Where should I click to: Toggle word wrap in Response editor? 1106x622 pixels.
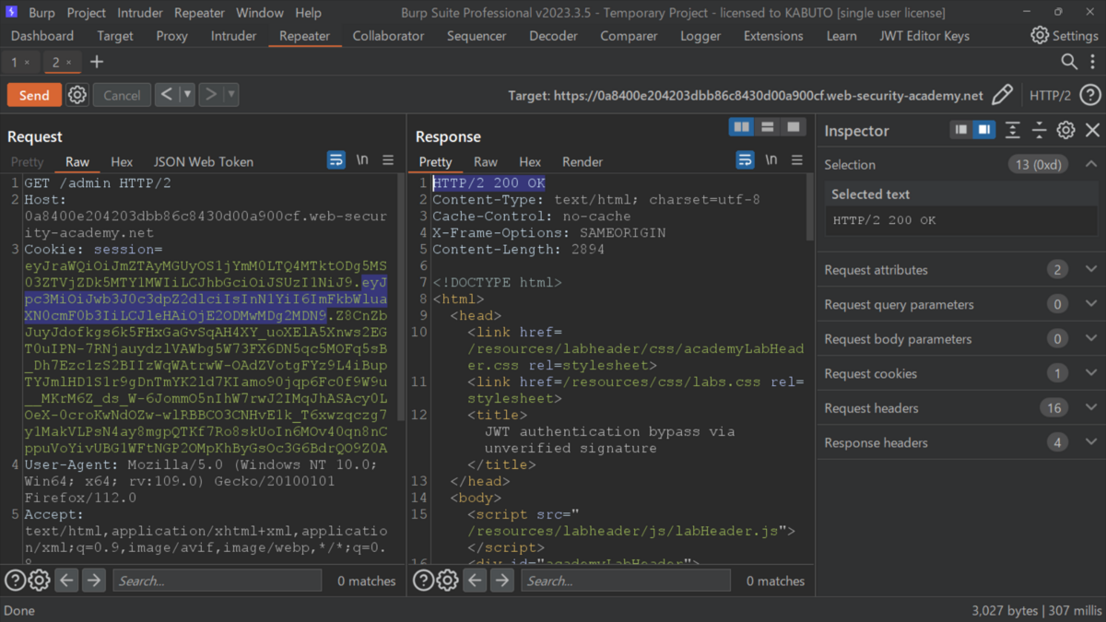coord(745,160)
